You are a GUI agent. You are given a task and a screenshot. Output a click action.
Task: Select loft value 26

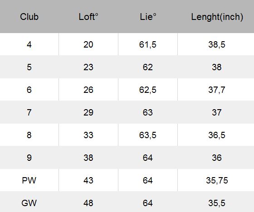[x=88, y=90]
